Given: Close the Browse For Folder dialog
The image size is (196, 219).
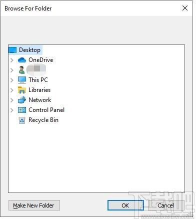Looking at the screenshot, I should 185,8.
